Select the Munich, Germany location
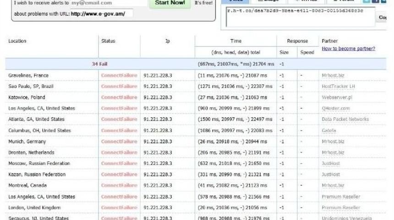This screenshot has height=220, width=394. pos(27,142)
